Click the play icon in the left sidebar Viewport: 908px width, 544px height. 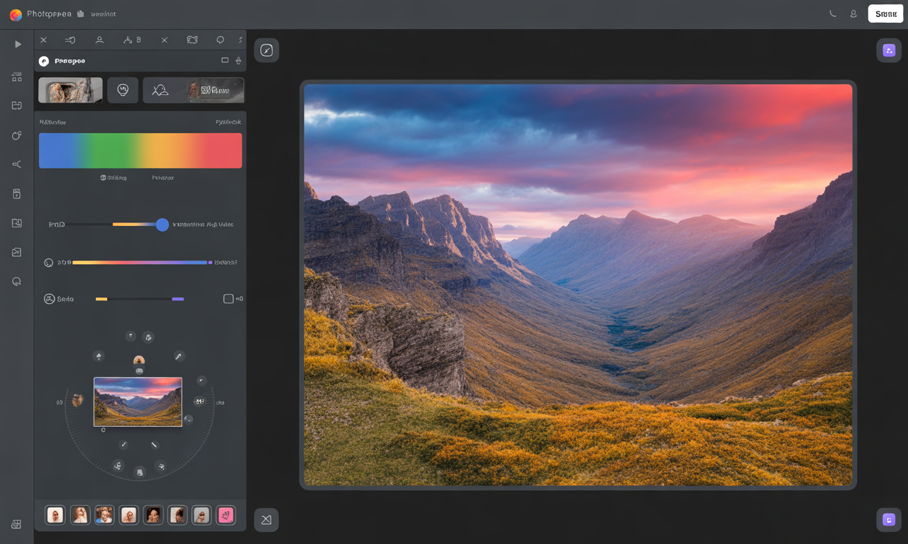[x=16, y=44]
